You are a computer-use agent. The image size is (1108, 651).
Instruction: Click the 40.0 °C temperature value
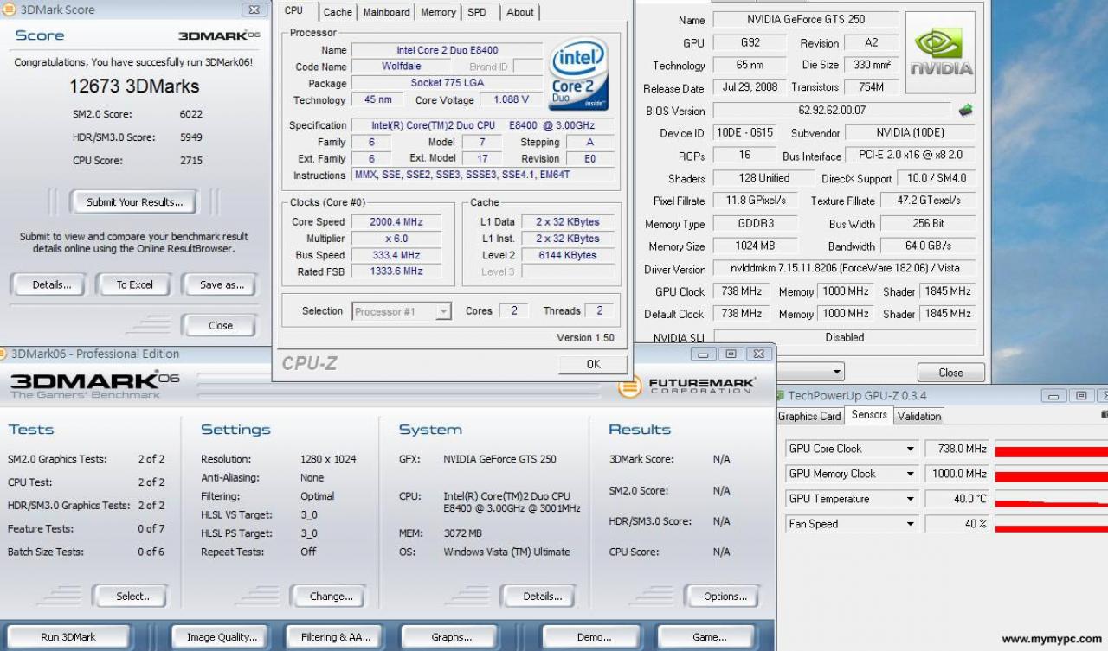[x=957, y=499]
